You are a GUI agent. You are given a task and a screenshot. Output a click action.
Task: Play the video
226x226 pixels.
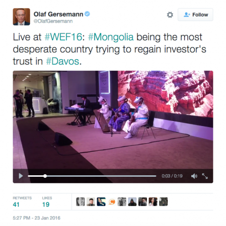[21, 176]
